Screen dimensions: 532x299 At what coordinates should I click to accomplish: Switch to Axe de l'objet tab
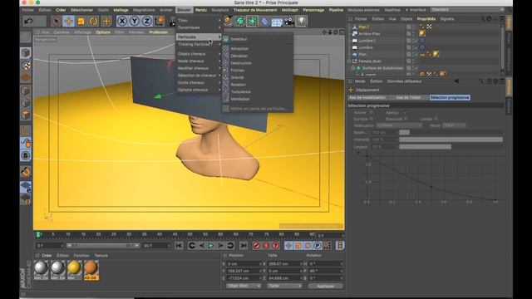[x=408, y=98]
